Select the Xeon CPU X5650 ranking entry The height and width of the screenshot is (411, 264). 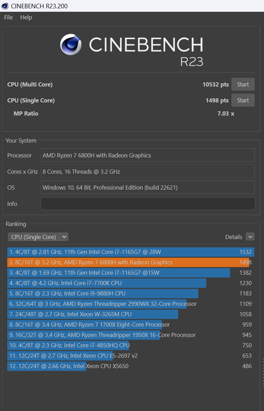point(130,366)
